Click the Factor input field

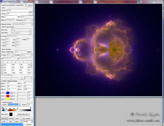point(30,105)
